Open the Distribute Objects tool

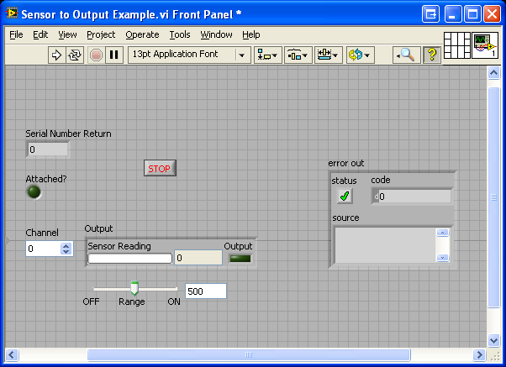pyautogui.click(x=298, y=55)
